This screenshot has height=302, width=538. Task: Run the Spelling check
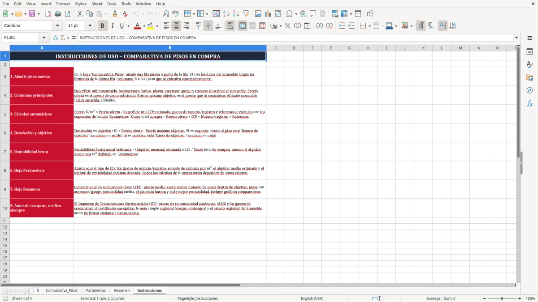[x=175, y=14]
